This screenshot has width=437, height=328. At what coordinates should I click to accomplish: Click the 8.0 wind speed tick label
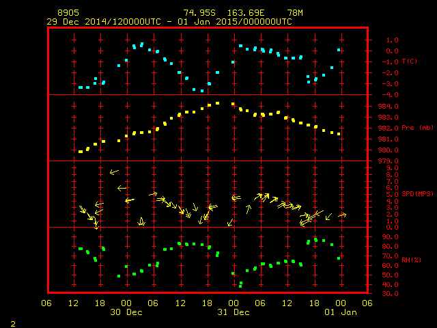[392, 175]
